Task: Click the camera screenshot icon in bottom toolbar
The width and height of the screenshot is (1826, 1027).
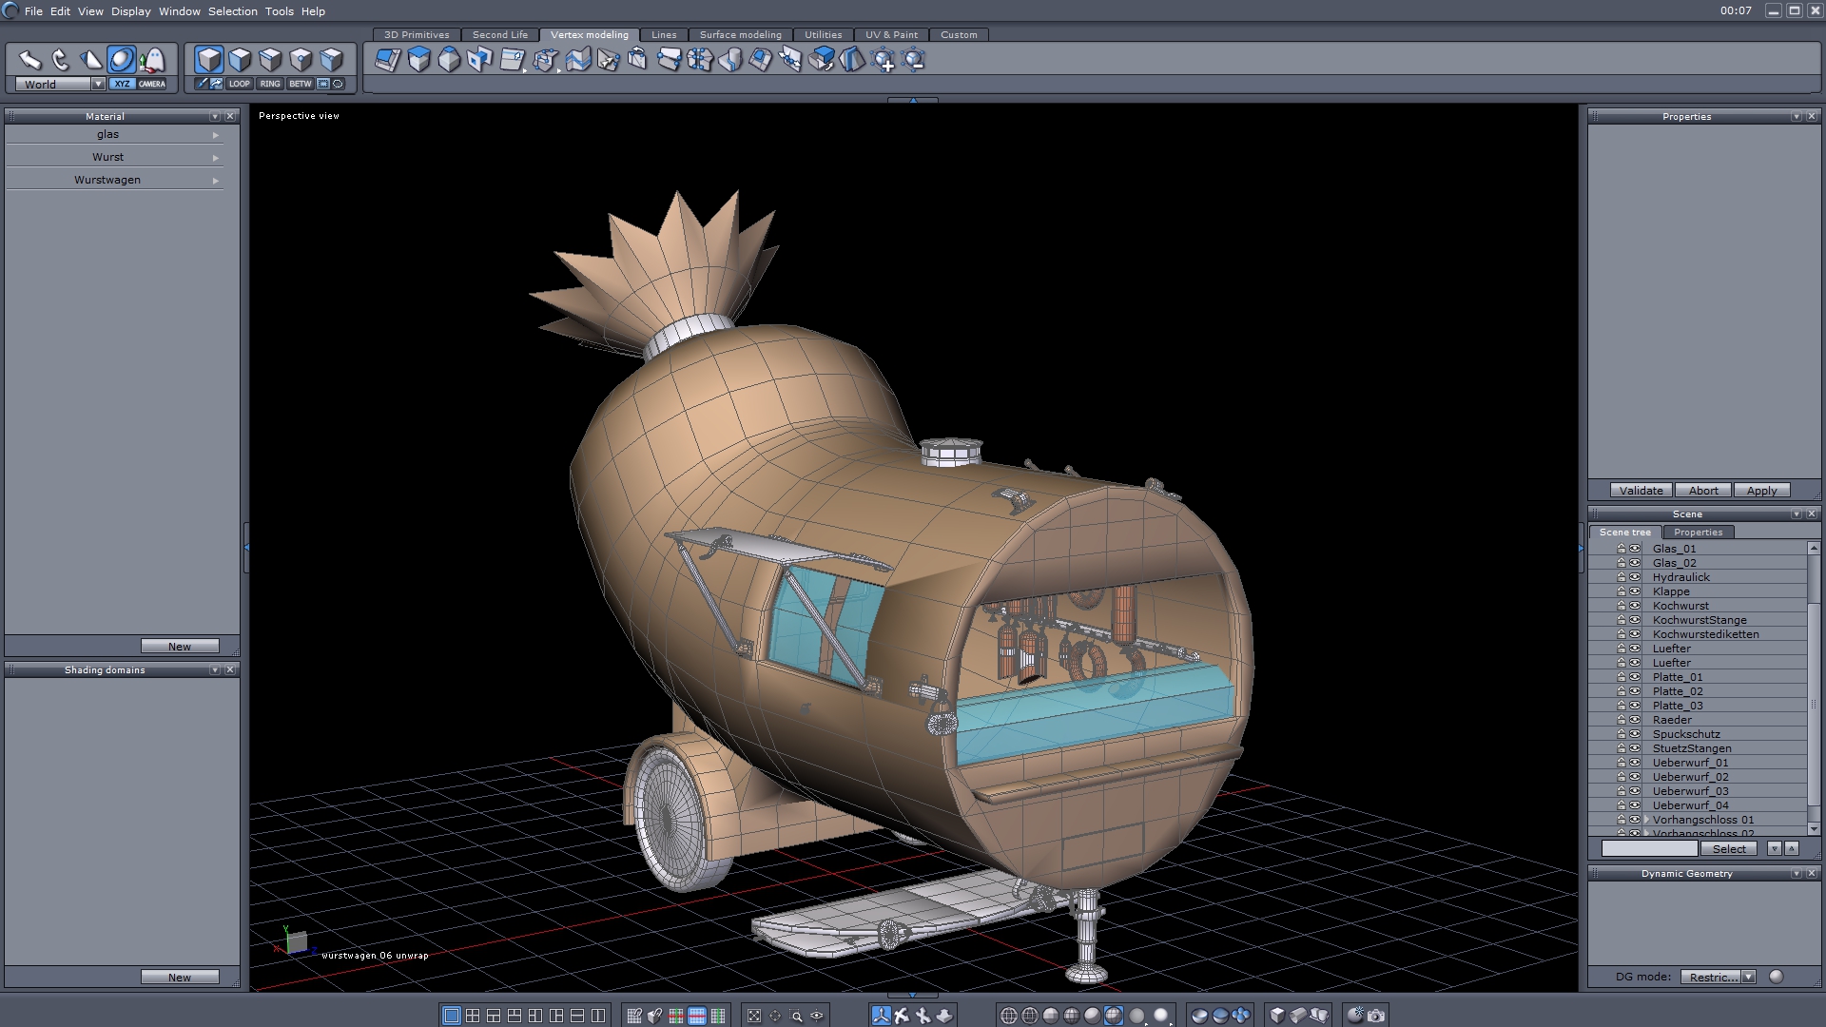Action: [x=1376, y=1016]
